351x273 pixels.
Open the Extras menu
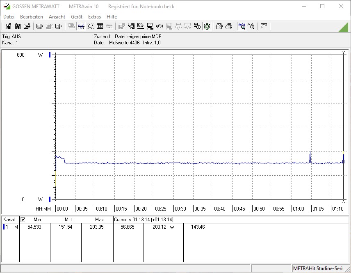click(x=94, y=17)
